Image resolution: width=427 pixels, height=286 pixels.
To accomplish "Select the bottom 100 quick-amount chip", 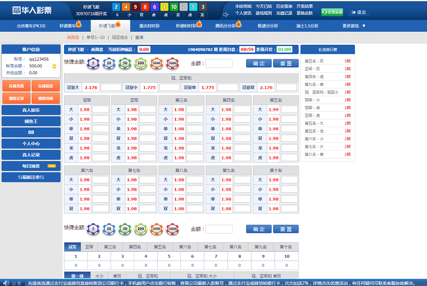I will 140,229.
